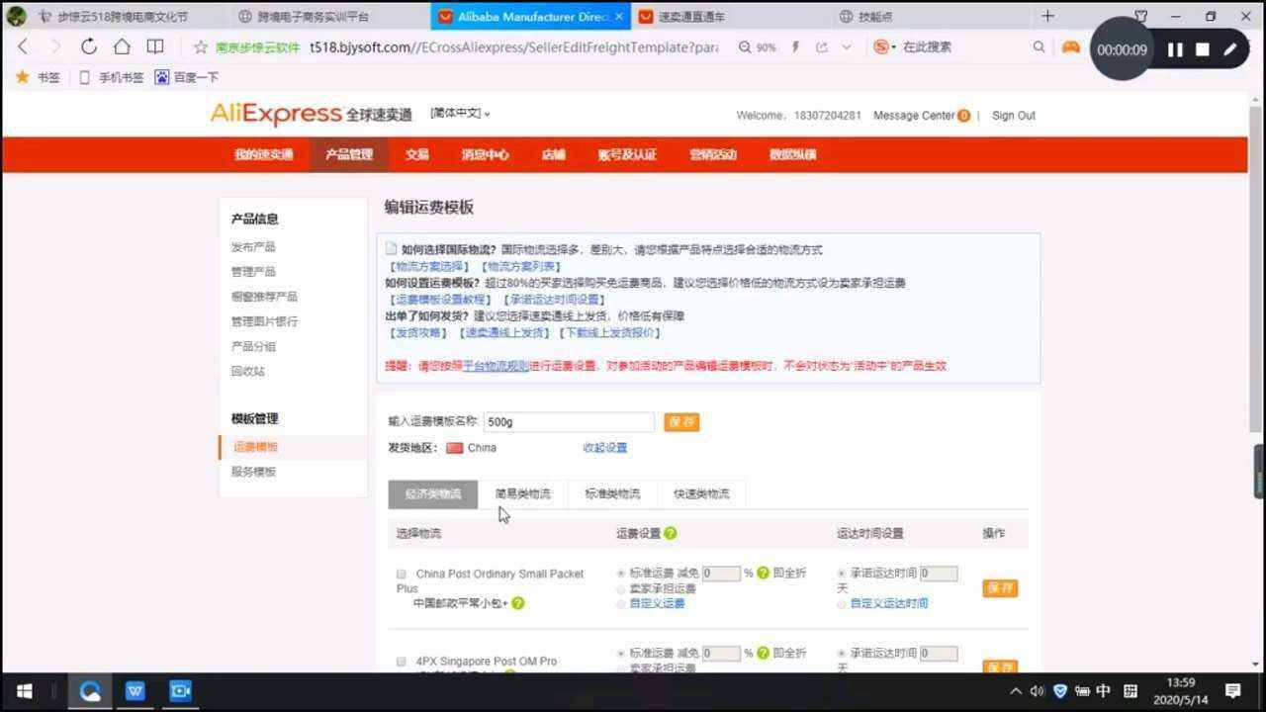Select the 快速类物流 tab

pos(701,493)
